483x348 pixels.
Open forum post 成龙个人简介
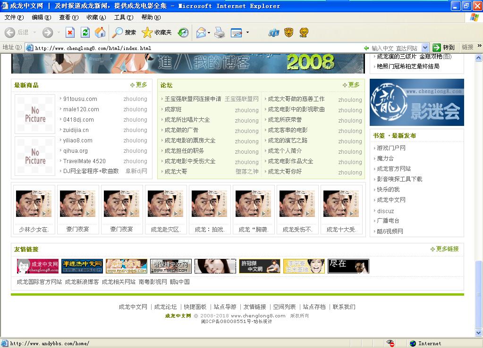pos(285,151)
